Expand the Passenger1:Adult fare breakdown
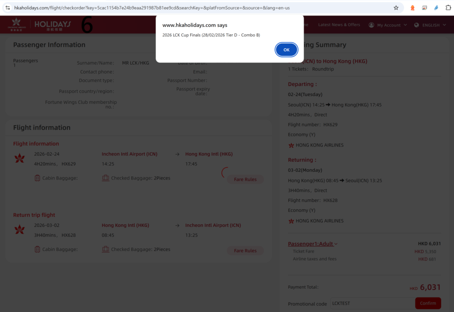This screenshot has height=312, width=454. click(336, 244)
